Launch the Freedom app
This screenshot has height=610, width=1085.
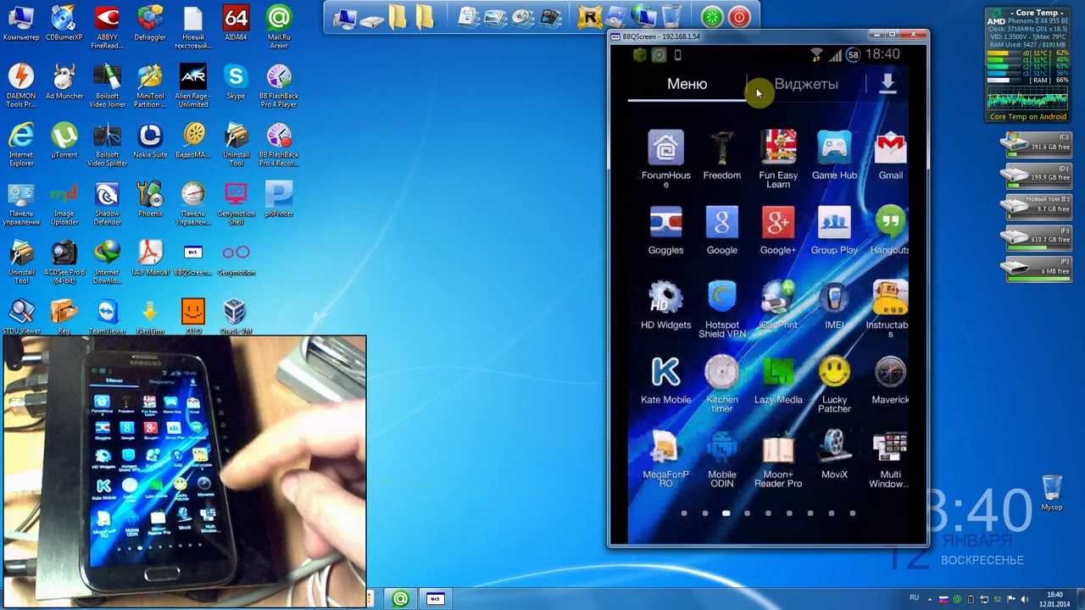[x=722, y=154]
